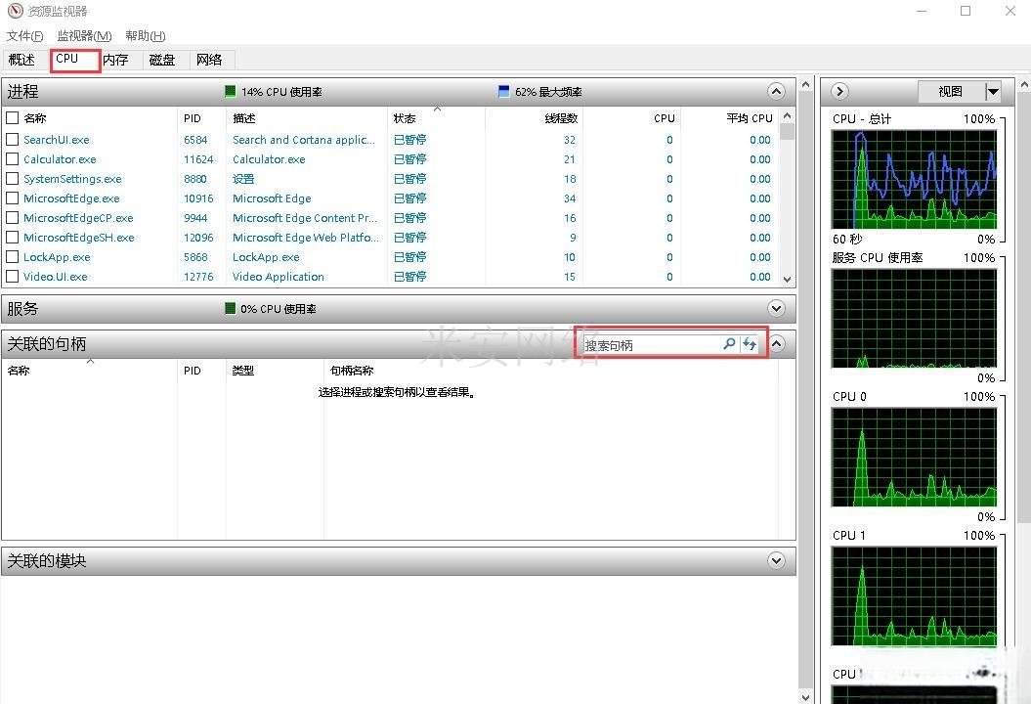This screenshot has width=1031, height=704.
Task: Open the 文件(F) menu
Action: (25, 35)
